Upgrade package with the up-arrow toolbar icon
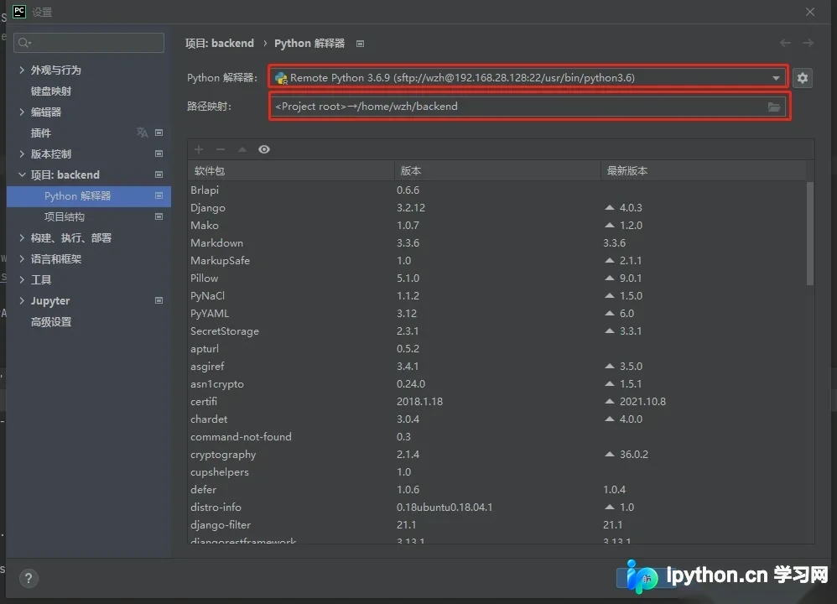The image size is (837, 604). (242, 149)
